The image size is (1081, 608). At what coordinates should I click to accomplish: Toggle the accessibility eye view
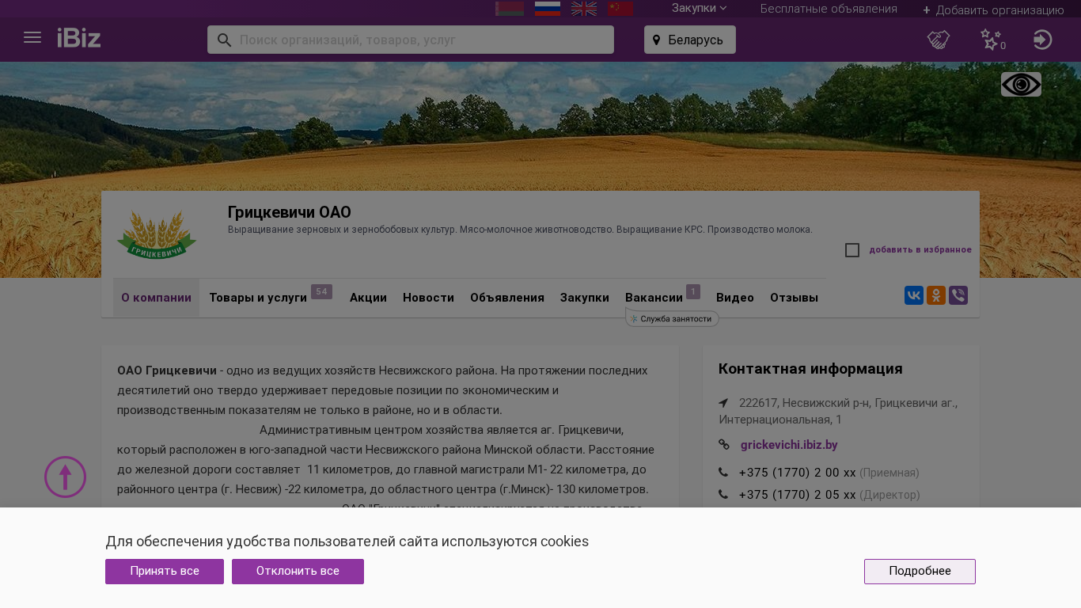(1021, 85)
